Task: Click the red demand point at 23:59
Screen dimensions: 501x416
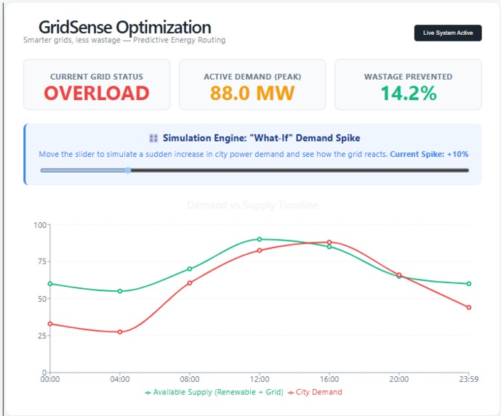Action: pos(469,308)
